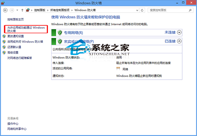This screenshot has height=136, width=197.
Task: Open 更改通知设置 link
Action: (x=15, y=36)
